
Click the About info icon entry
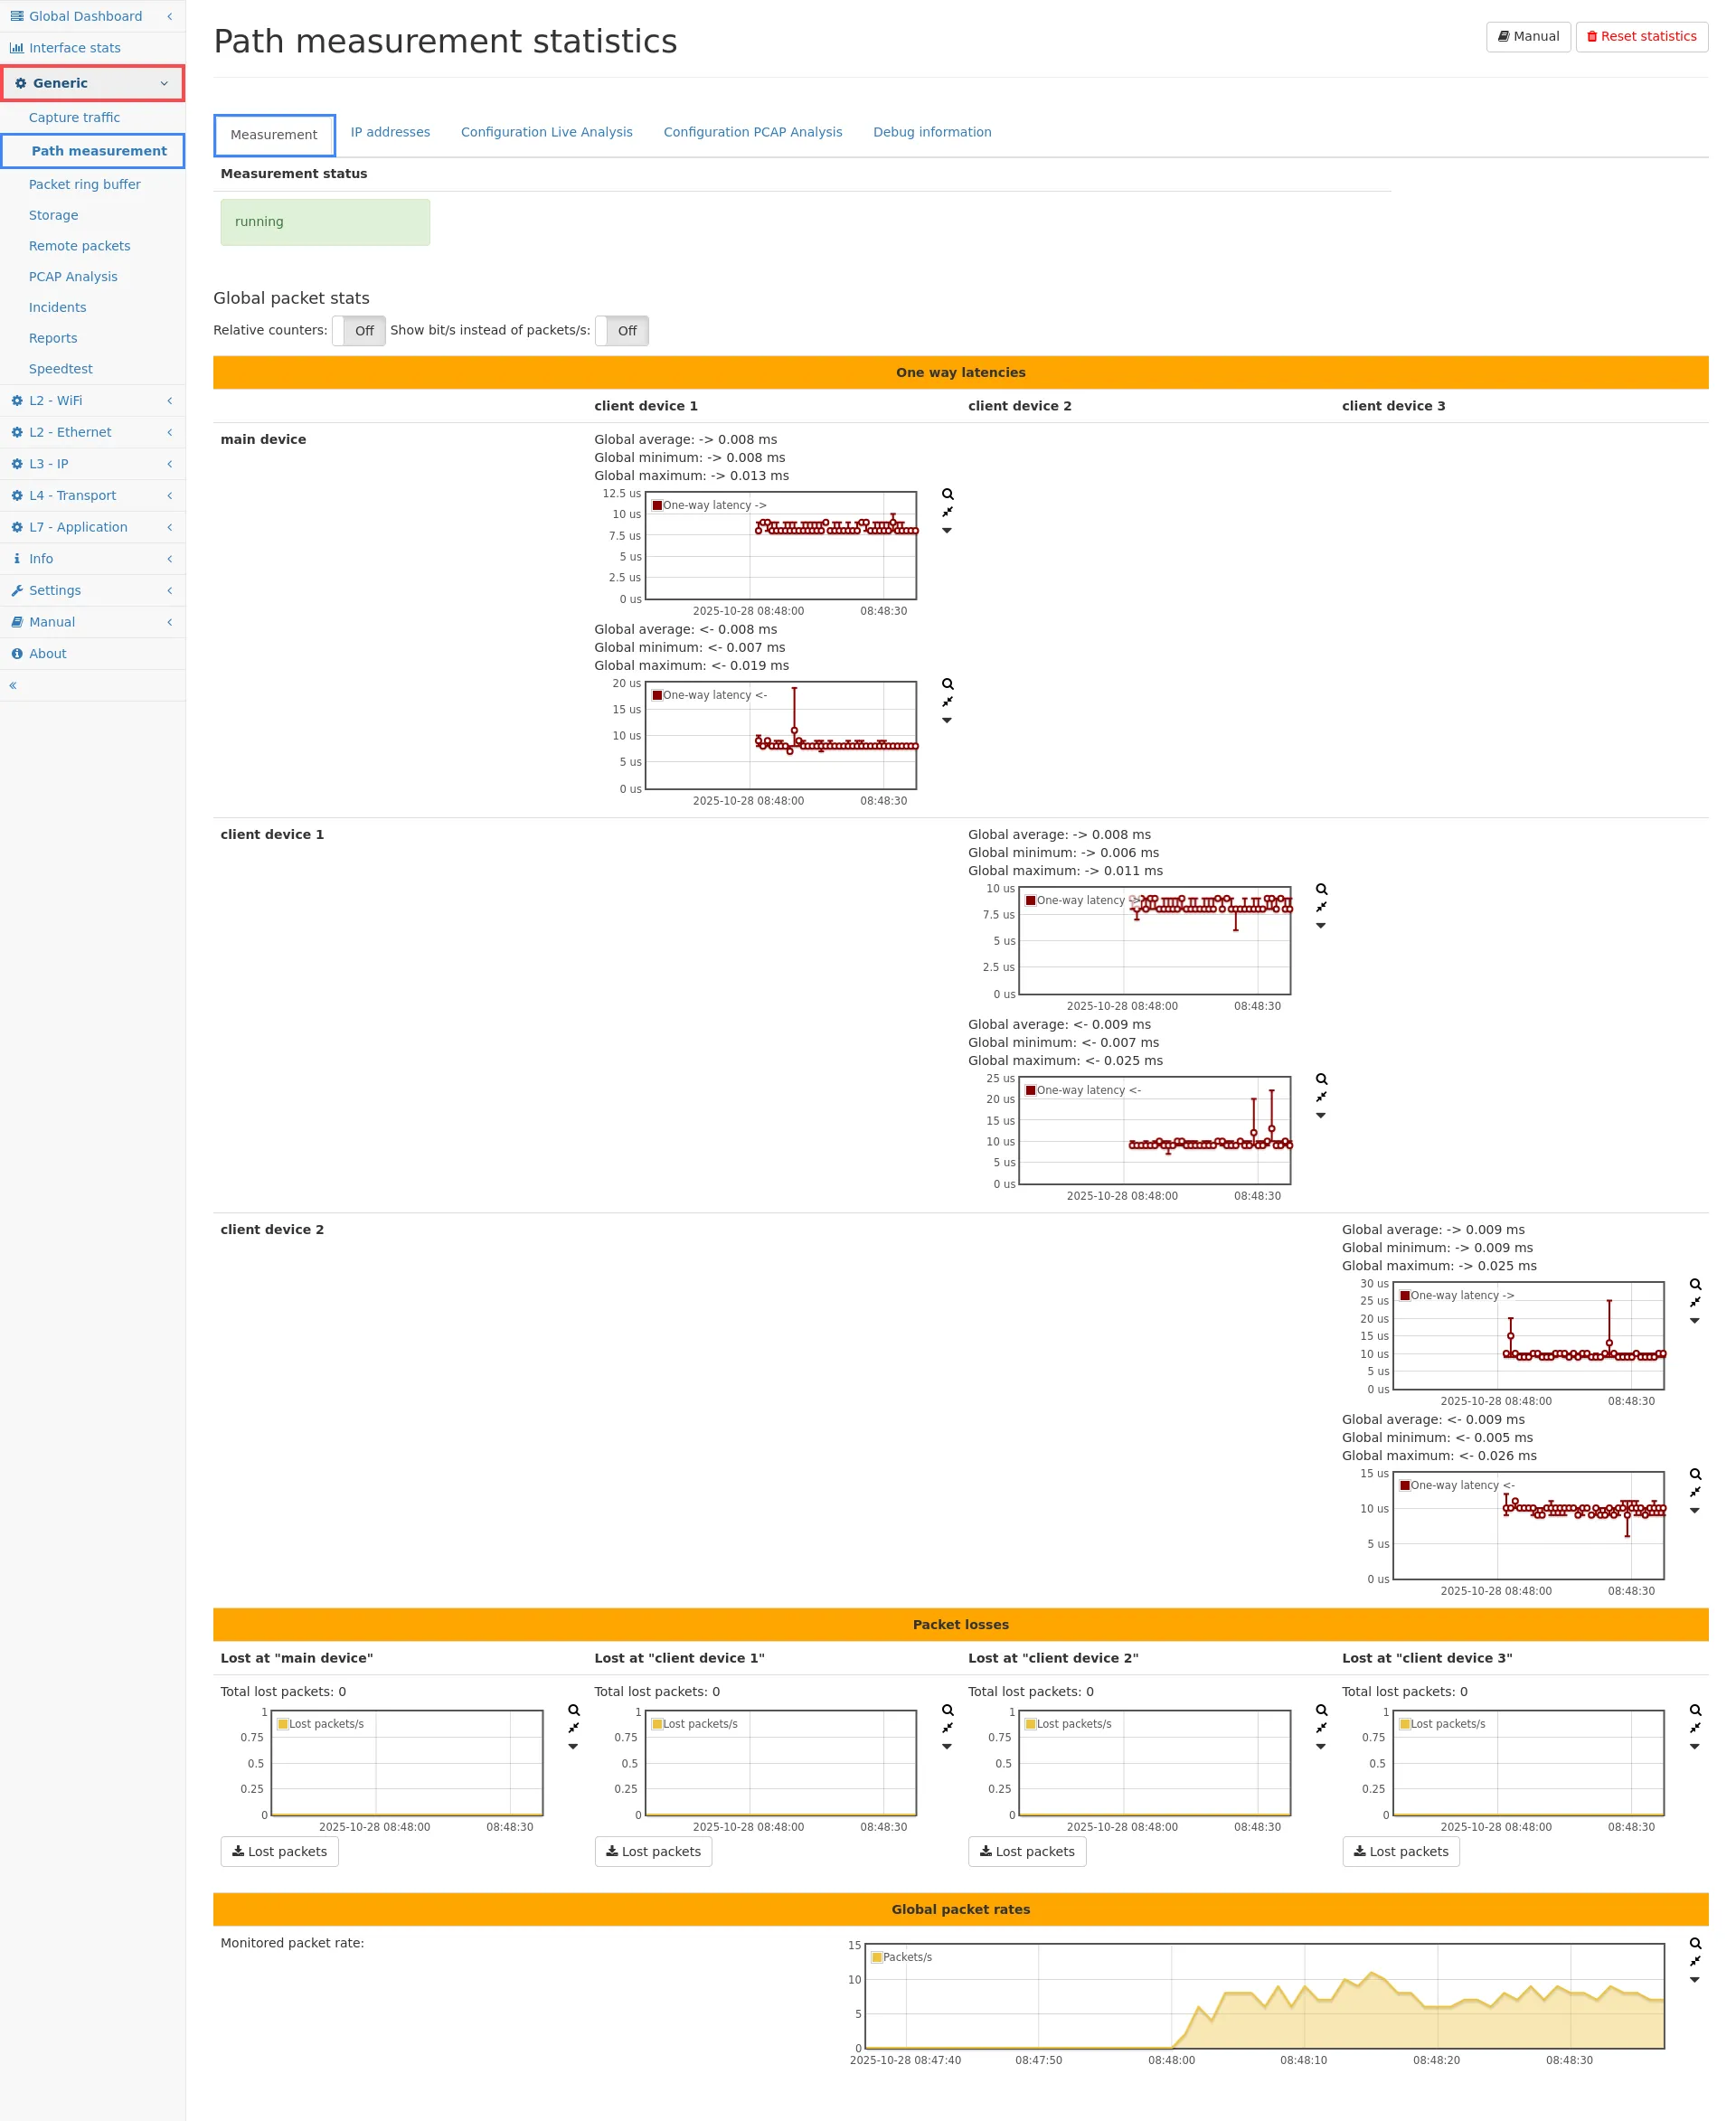pyautogui.click(x=17, y=654)
